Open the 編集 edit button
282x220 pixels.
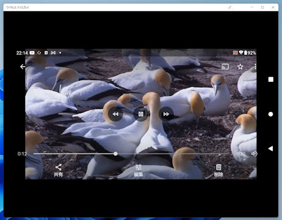(x=139, y=170)
